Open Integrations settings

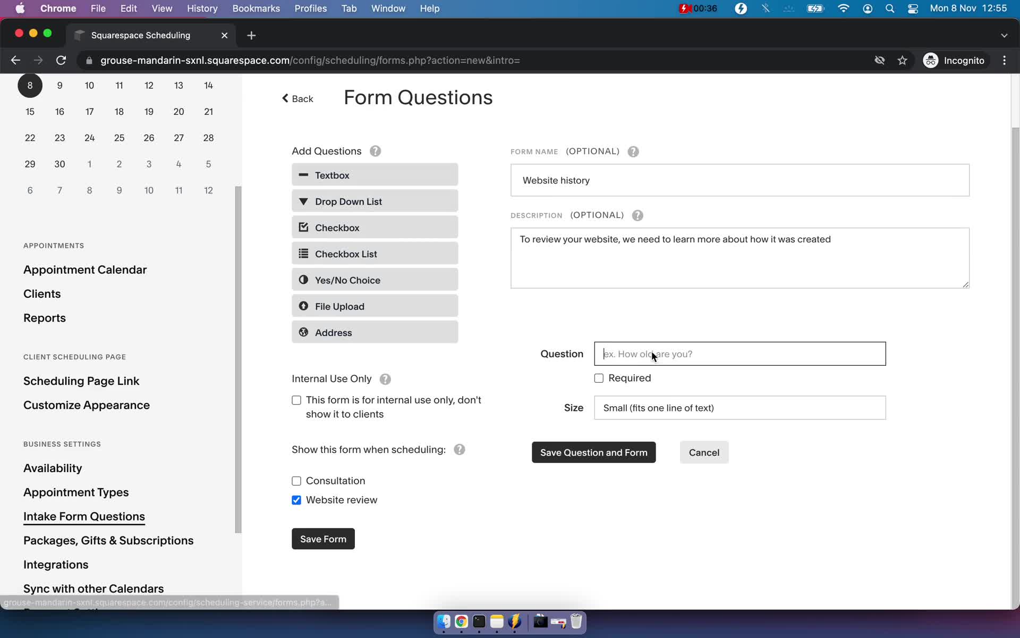pos(56,565)
